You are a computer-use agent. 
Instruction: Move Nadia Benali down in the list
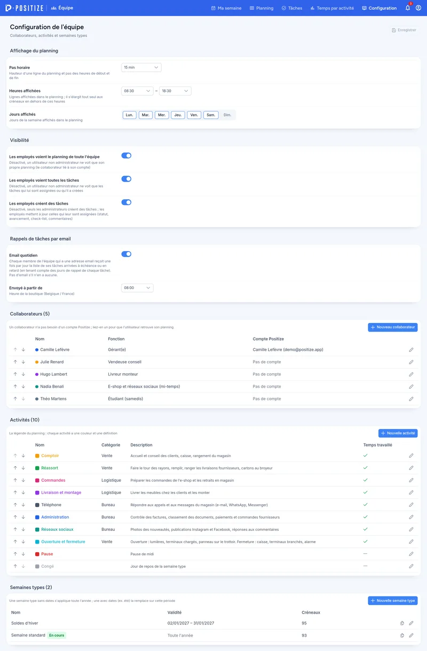[x=23, y=387]
